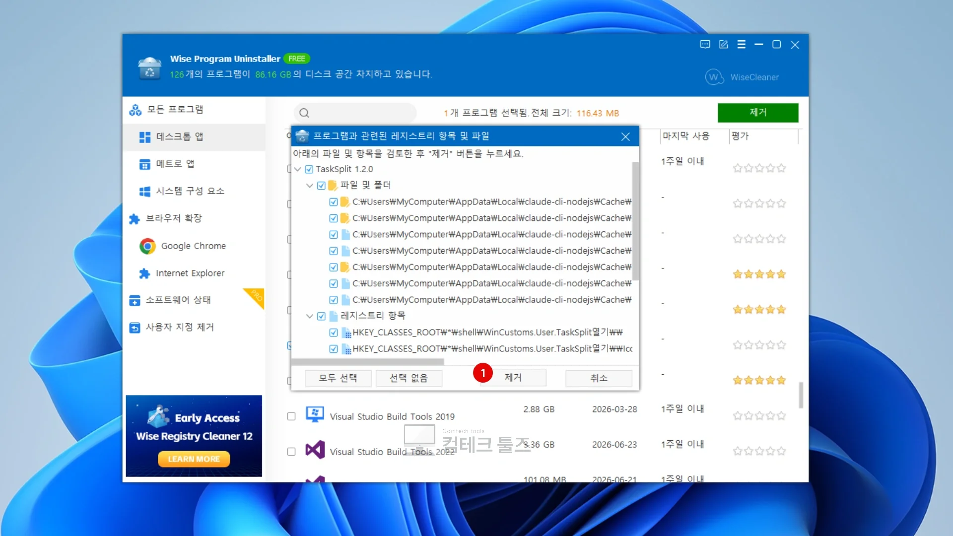Click 선택 없음 button
This screenshot has height=536, width=953.
409,378
